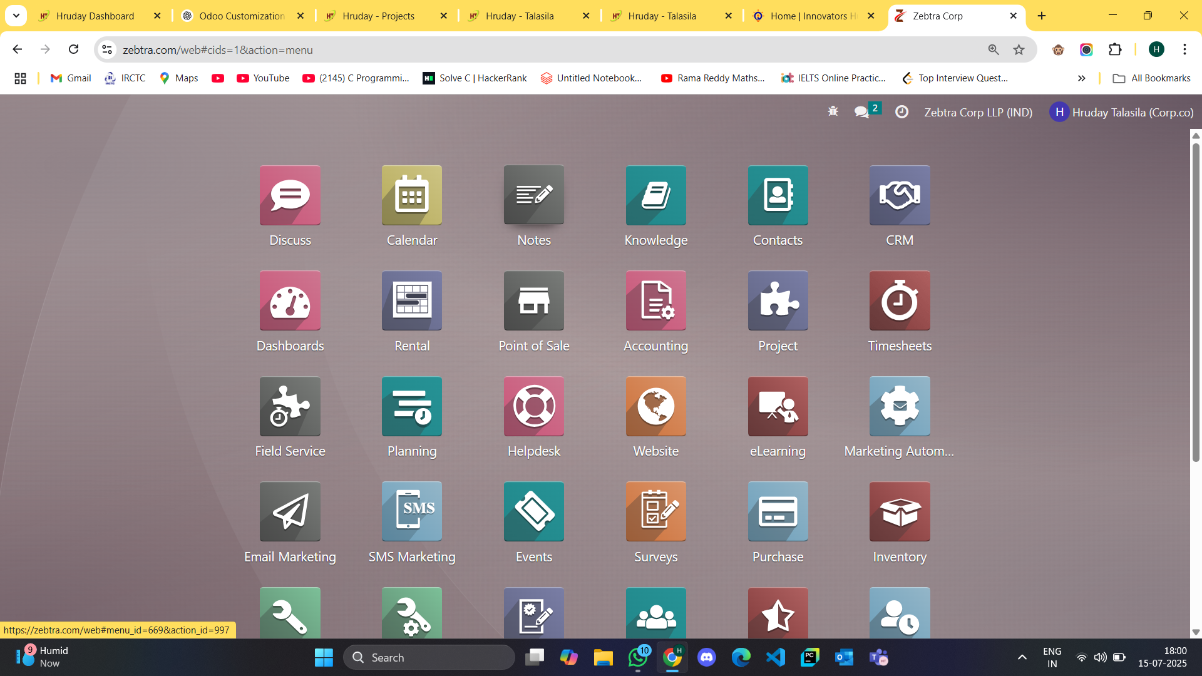Open the SMS Marketing app
This screenshot has height=676, width=1202.
(411, 512)
